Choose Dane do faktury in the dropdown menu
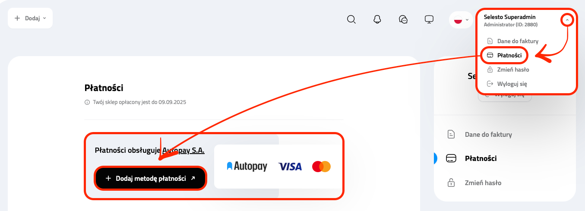585x211 pixels. pyautogui.click(x=512, y=41)
